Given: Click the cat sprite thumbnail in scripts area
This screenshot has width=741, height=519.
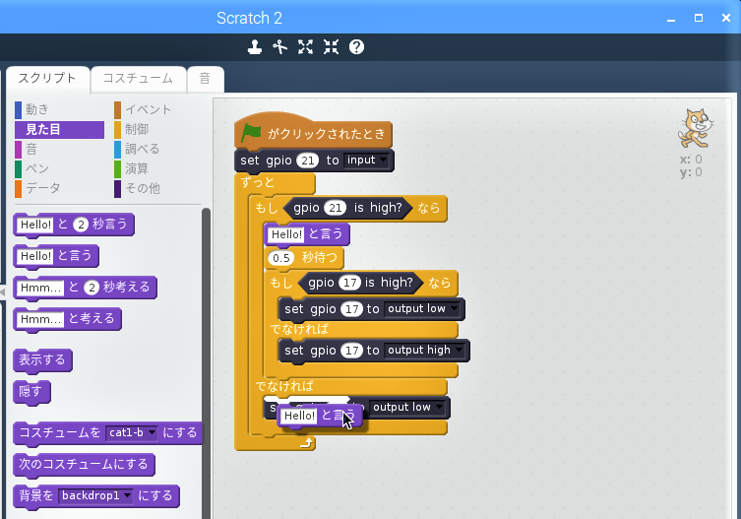Looking at the screenshot, I should 694,128.
